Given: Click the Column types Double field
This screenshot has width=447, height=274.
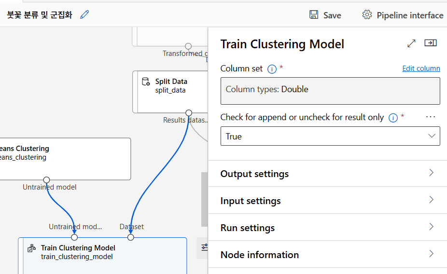Looking at the screenshot, I should pos(330,90).
